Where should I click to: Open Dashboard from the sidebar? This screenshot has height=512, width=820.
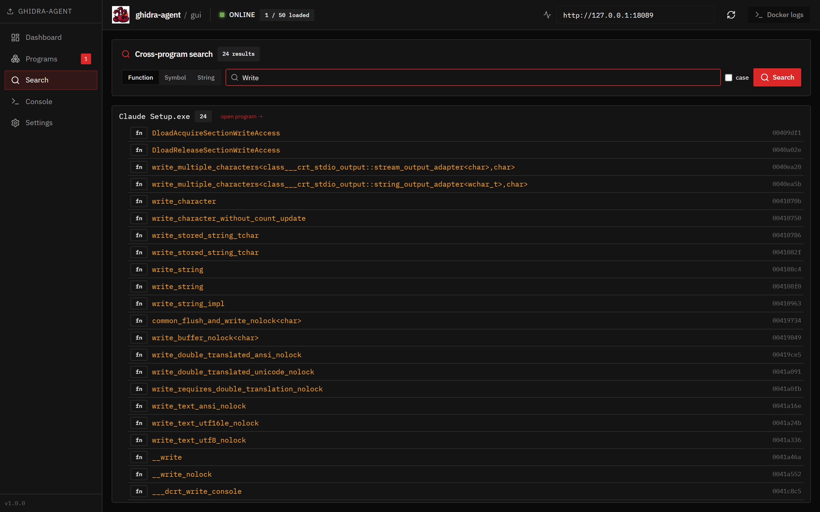click(43, 37)
